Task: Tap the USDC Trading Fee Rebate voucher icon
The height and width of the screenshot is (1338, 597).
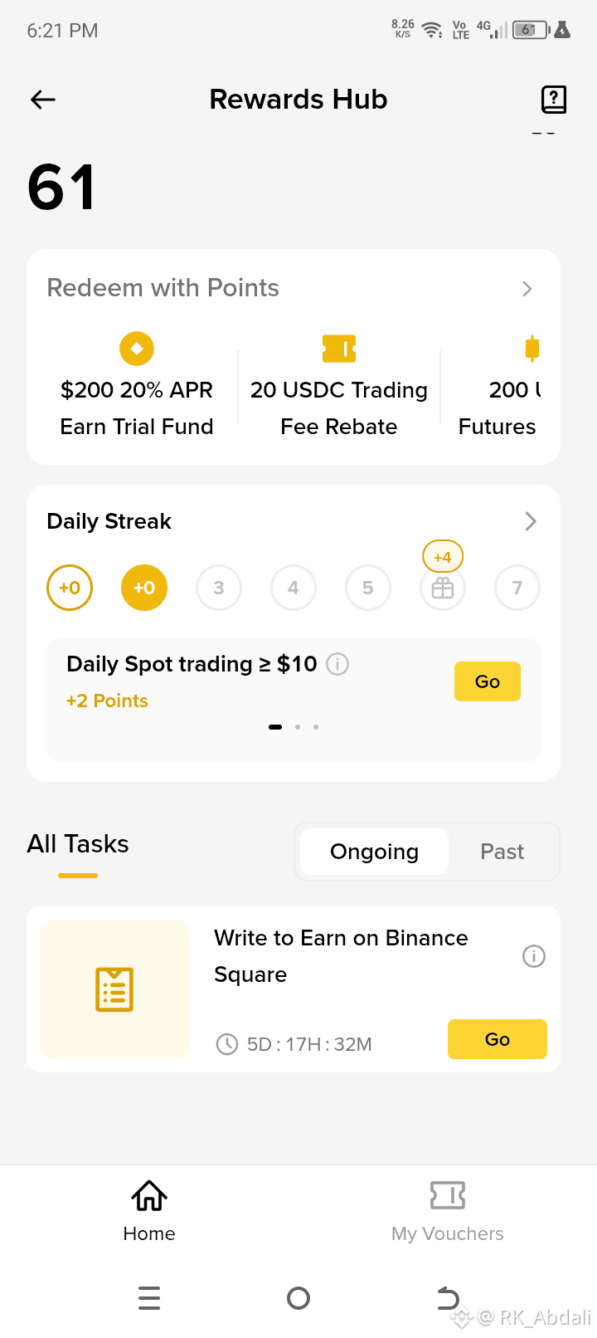Action: (339, 349)
